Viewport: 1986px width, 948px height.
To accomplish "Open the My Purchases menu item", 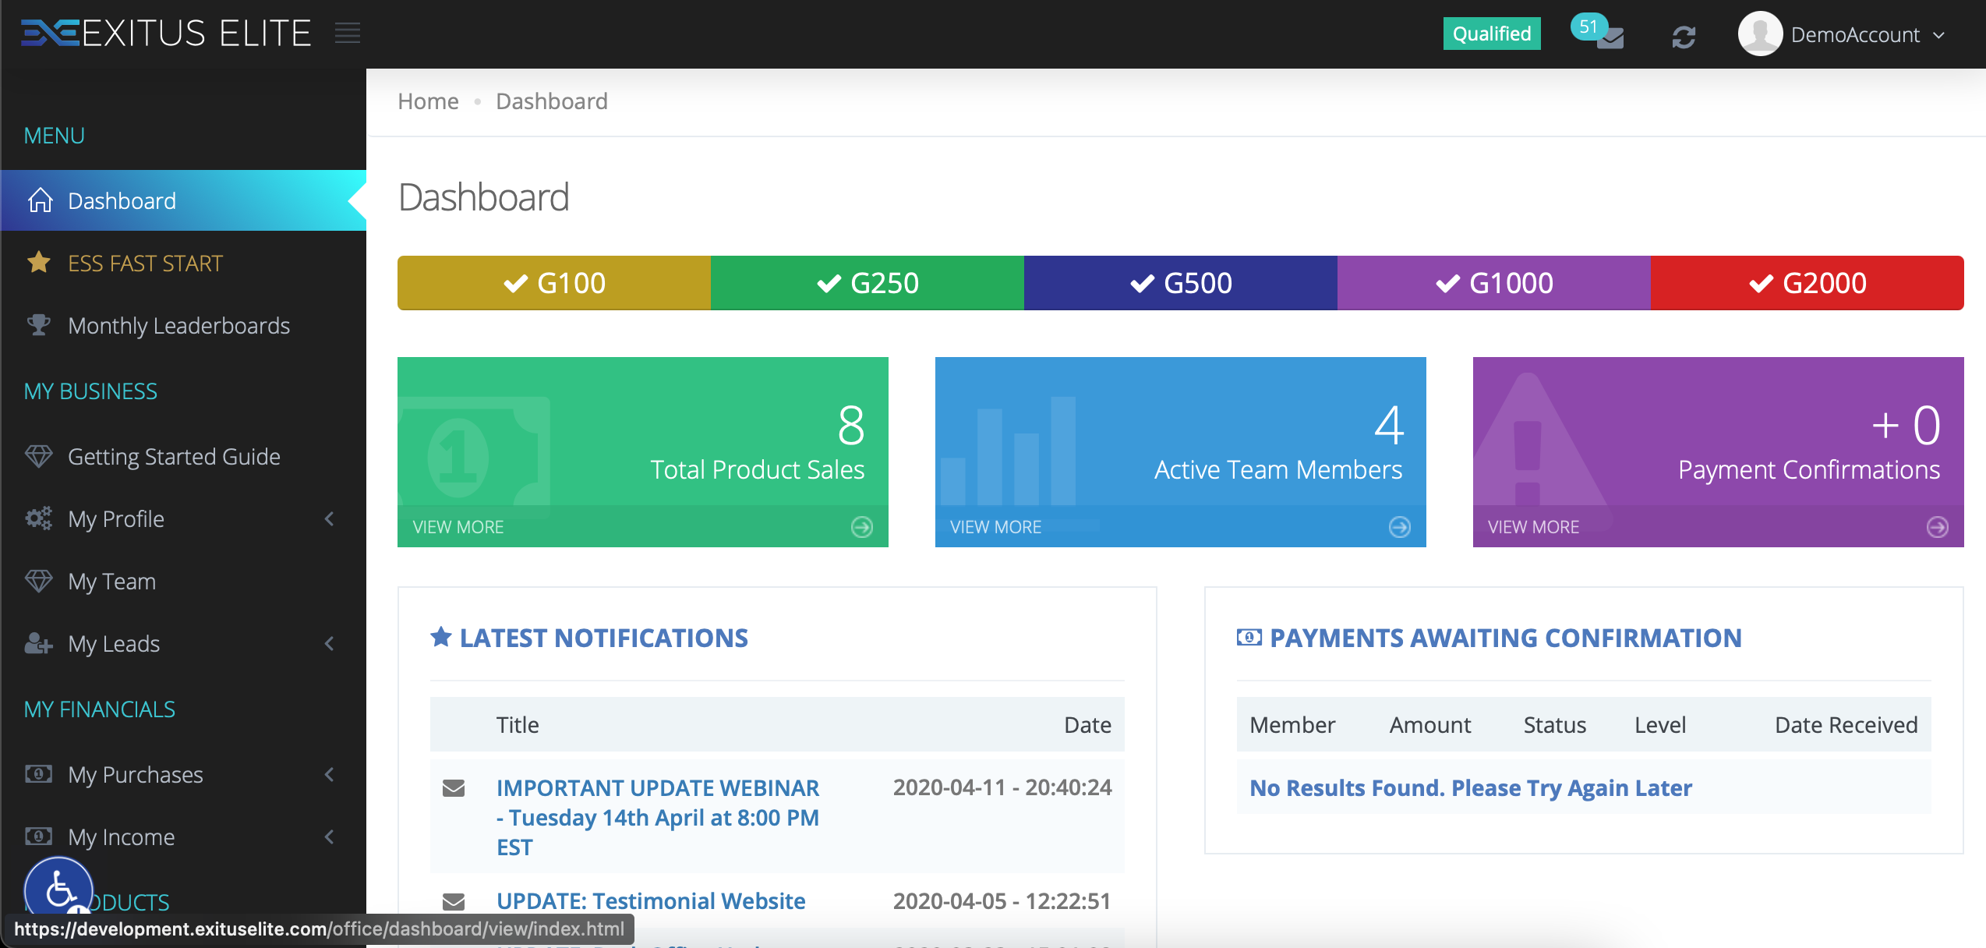I will click(184, 774).
